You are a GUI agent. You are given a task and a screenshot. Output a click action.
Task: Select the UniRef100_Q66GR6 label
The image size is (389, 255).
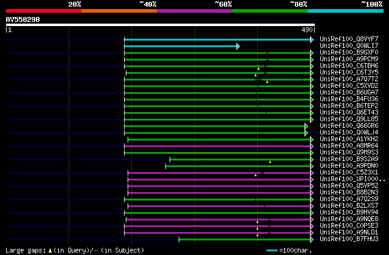pos(349,125)
